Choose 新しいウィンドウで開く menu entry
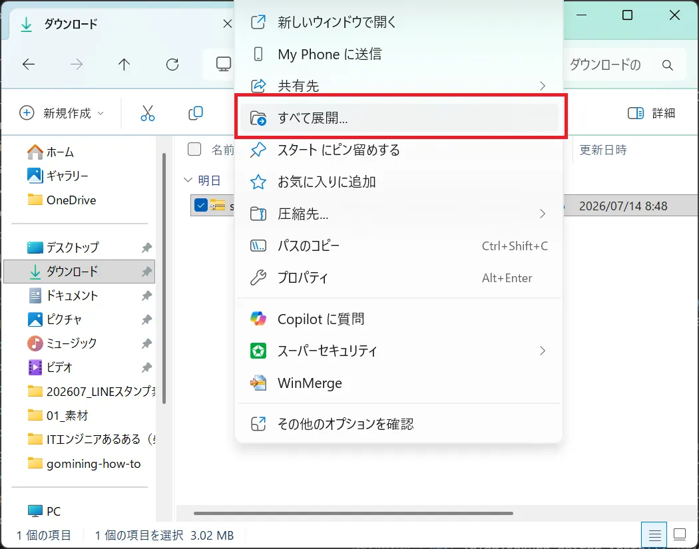699x549 pixels. (399, 22)
